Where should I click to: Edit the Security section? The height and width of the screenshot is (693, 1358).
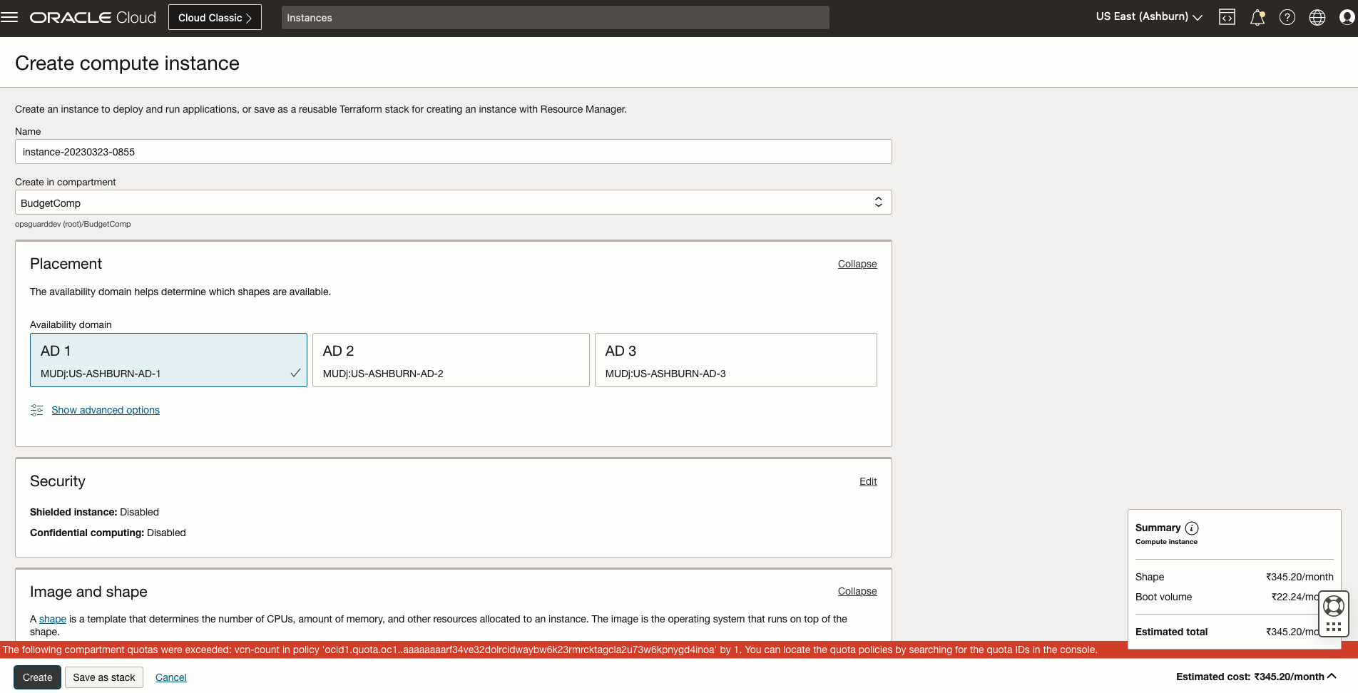pyautogui.click(x=868, y=481)
